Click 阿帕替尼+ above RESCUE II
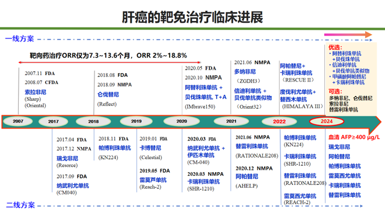Viewport: 385px width, 216px height. coord(292,66)
